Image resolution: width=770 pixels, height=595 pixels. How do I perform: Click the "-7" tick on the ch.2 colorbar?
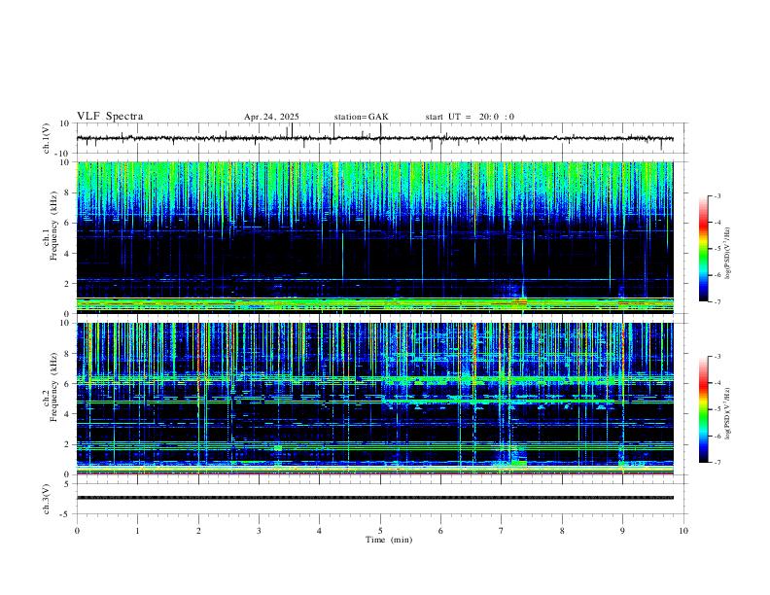pyautogui.click(x=717, y=463)
